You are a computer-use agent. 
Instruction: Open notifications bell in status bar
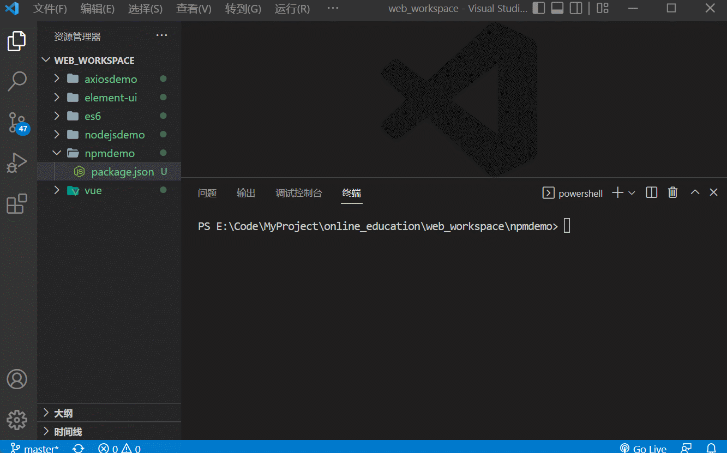711,448
